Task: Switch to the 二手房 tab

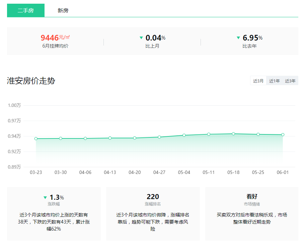Action: pyautogui.click(x=25, y=10)
